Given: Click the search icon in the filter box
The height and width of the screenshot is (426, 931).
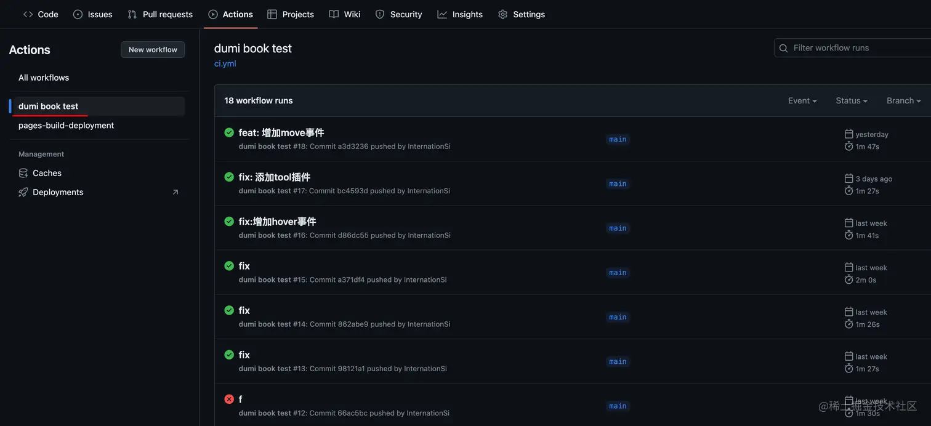Looking at the screenshot, I should 784,48.
